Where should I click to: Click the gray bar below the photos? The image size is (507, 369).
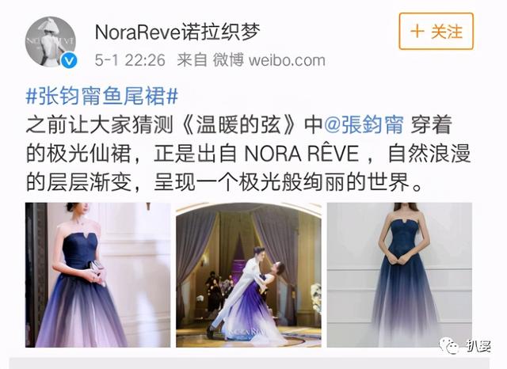pyautogui.click(x=250, y=363)
